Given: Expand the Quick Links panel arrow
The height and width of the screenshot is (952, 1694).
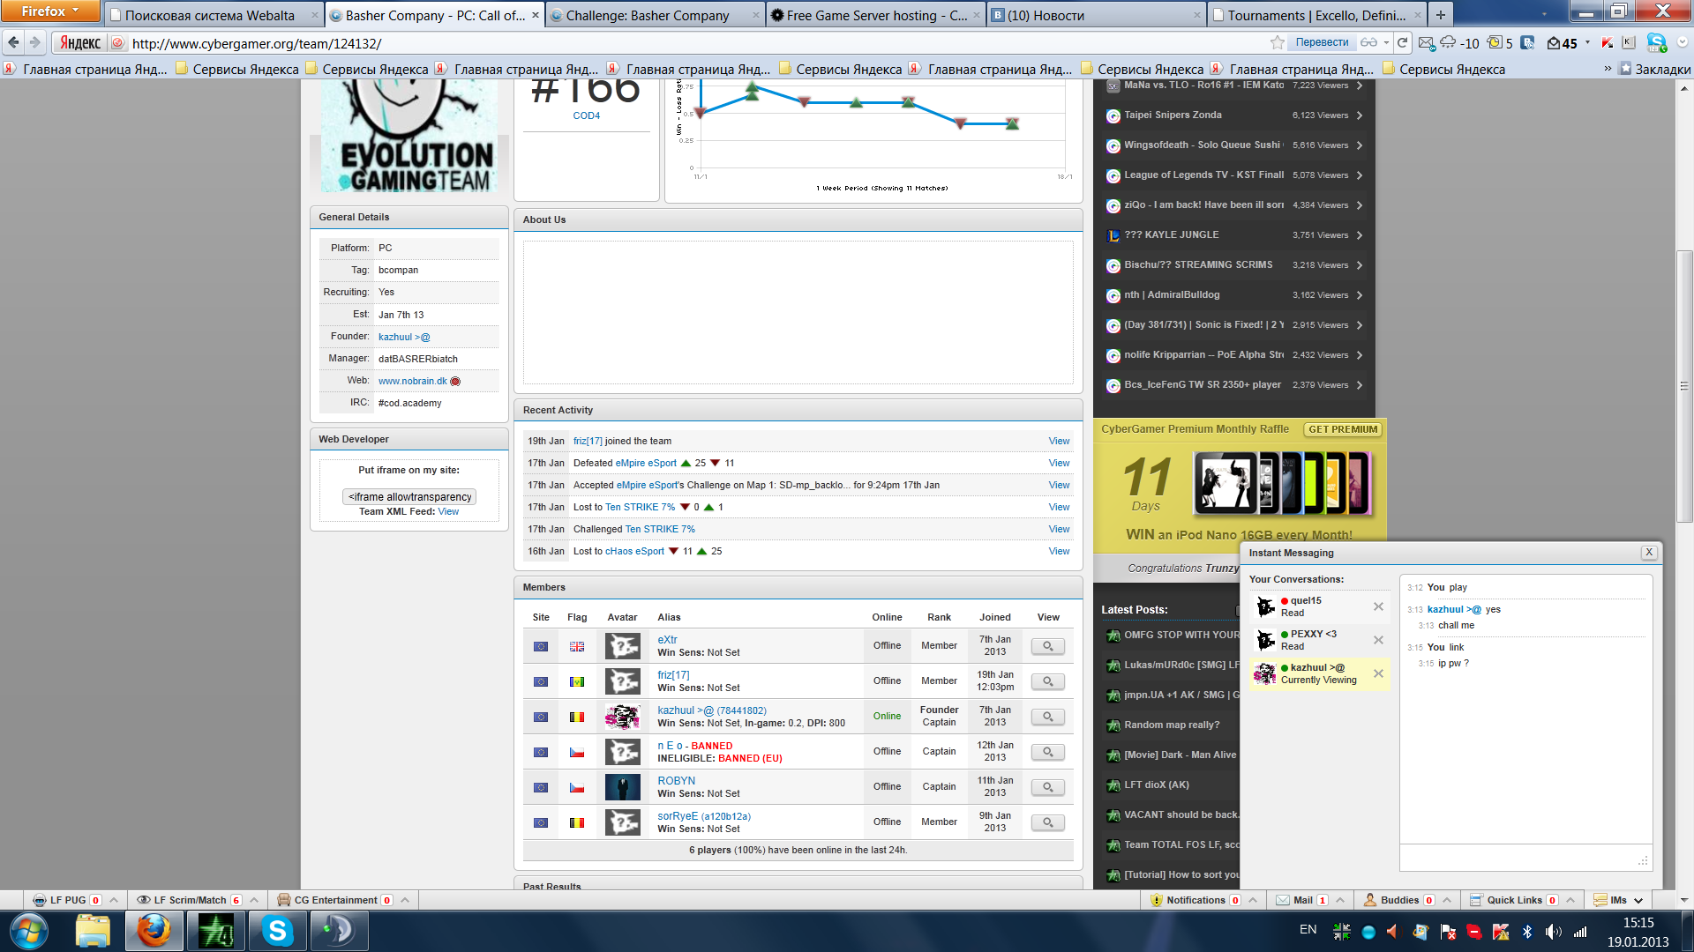Looking at the screenshot, I should click(x=1570, y=900).
